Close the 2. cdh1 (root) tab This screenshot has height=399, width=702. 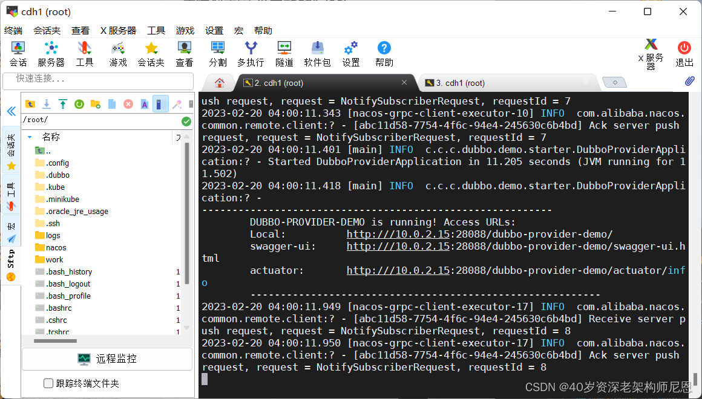click(404, 82)
